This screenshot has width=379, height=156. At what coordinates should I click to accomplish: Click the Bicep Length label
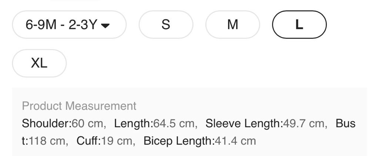179,141
